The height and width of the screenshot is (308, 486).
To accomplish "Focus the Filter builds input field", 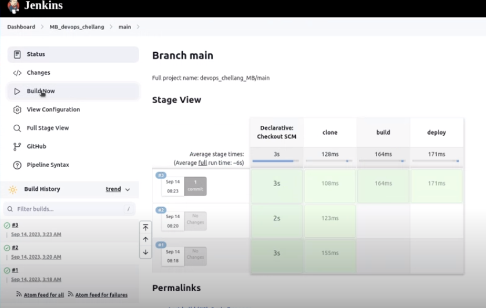I will (70, 209).
